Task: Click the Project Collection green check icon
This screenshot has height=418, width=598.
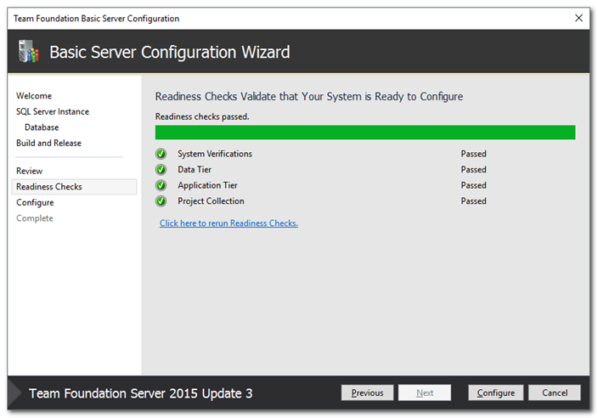Action: pos(161,201)
